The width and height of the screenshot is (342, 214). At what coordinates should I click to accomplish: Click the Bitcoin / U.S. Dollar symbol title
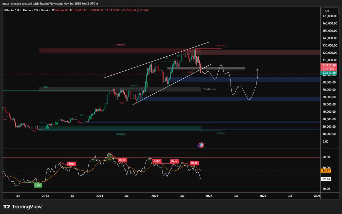(x=18, y=10)
